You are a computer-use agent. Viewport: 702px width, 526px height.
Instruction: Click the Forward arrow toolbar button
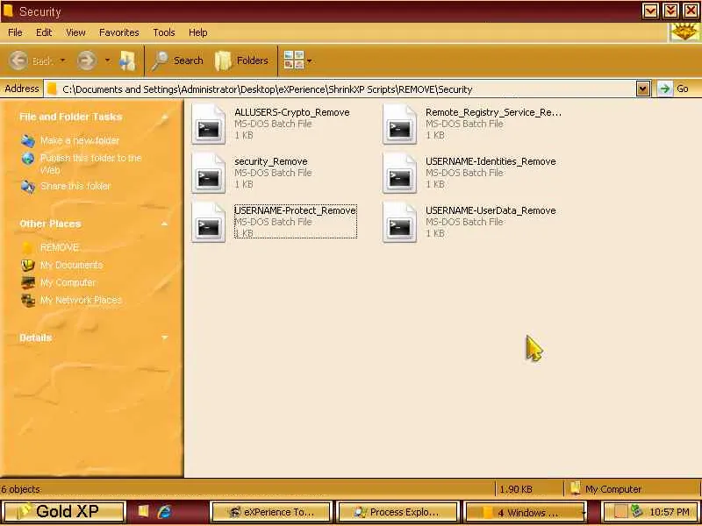point(87,60)
